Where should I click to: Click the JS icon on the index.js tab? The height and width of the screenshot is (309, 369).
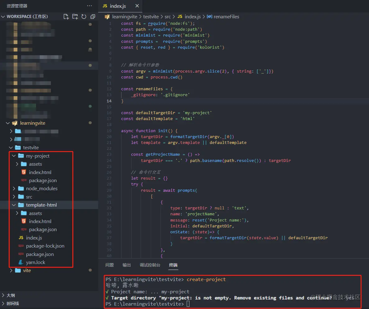click(x=105, y=6)
